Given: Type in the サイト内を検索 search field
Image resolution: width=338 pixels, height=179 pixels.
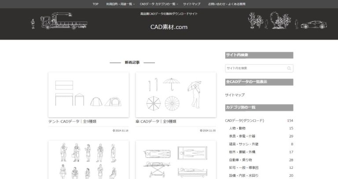Looking at the screenshot, I should pos(254,68).
